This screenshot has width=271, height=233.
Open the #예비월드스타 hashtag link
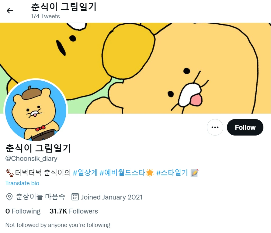coord(122,173)
